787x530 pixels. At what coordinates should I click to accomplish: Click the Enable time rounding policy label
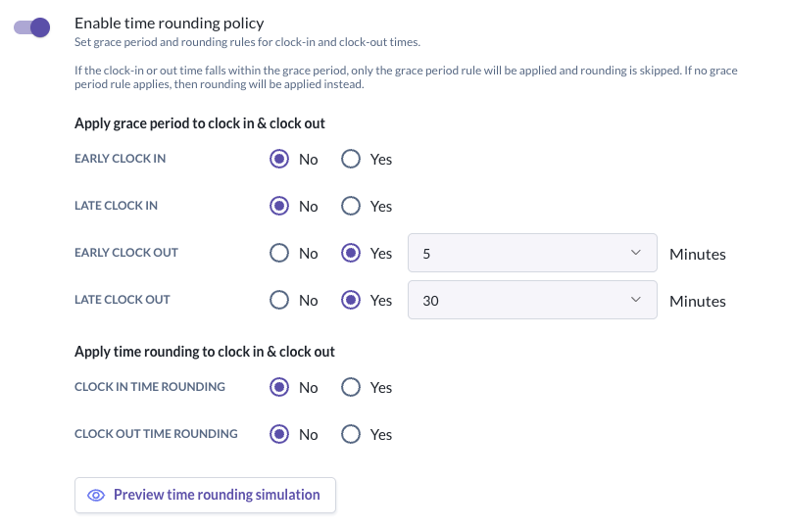(x=170, y=23)
